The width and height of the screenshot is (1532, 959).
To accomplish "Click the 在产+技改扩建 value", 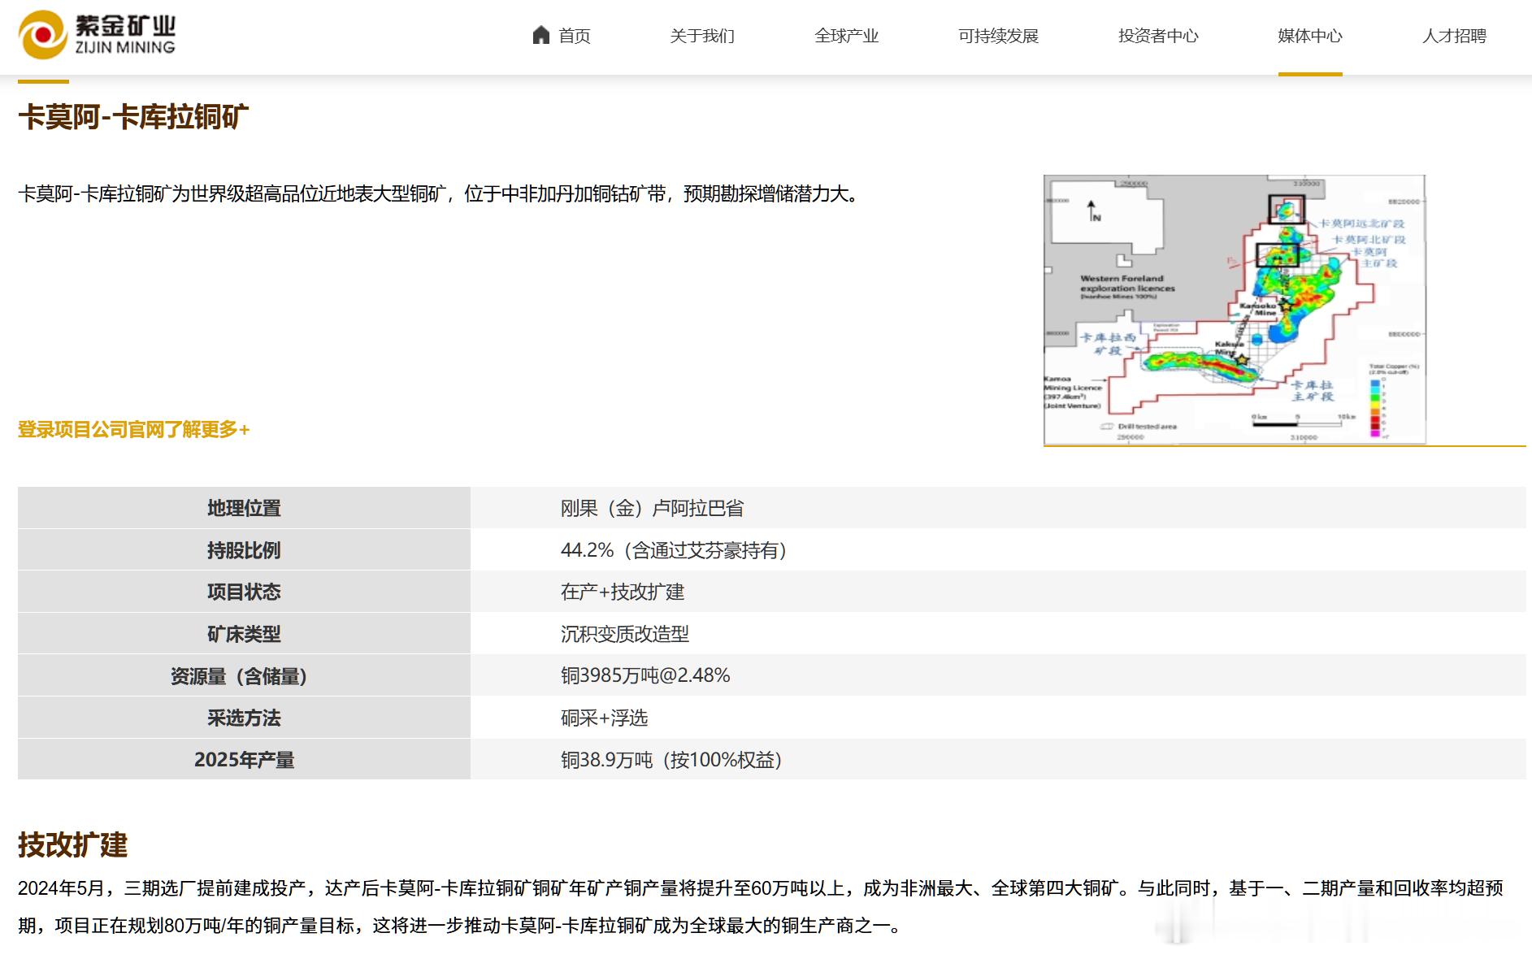I will click(623, 592).
